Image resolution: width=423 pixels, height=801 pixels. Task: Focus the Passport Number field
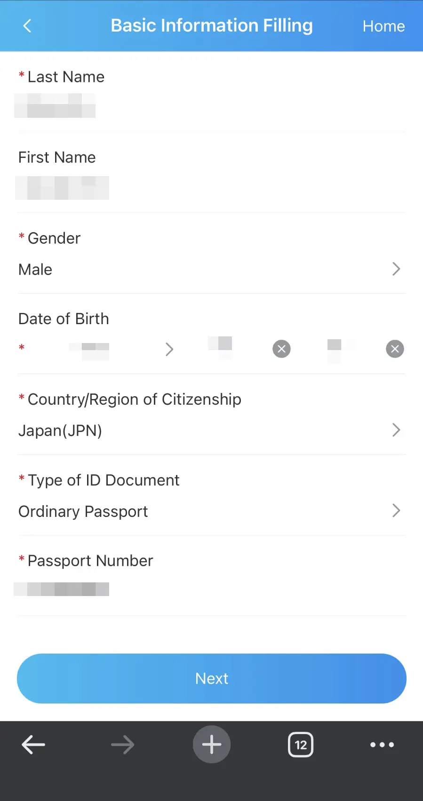click(141, 589)
